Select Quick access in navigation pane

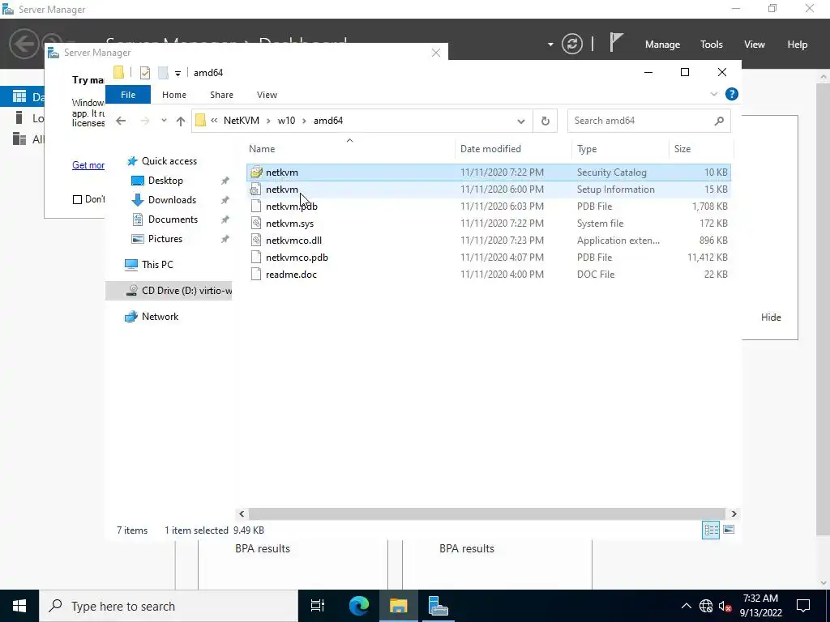[169, 161]
